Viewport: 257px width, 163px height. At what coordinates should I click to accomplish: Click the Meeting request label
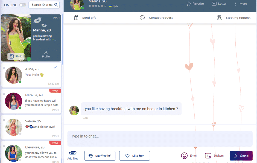[238, 18]
